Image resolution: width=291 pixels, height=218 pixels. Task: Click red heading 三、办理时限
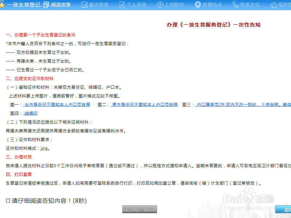pyautogui.click(x=19, y=157)
